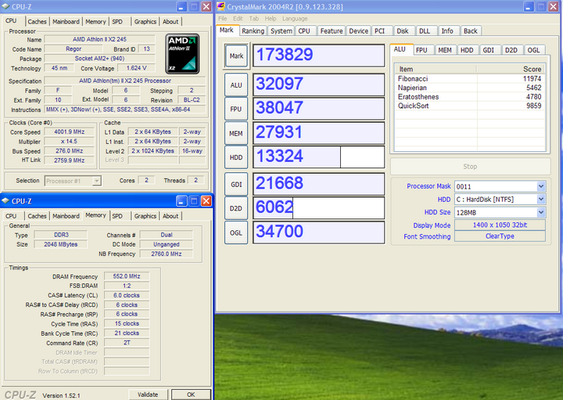Switch to the System tab in CrystalMark
This screenshot has width=563, height=400.
(x=281, y=31)
